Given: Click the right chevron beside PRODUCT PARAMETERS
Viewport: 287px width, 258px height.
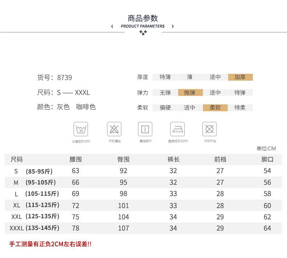Looking at the screenshot, I should (x=173, y=26).
